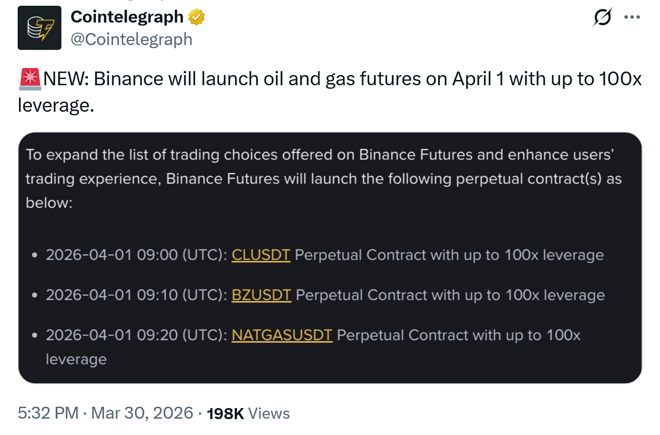Image resolution: width=660 pixels, height=435 pixels.
Task: Click the bullet point before BZUSDT line
Action: 35,295
